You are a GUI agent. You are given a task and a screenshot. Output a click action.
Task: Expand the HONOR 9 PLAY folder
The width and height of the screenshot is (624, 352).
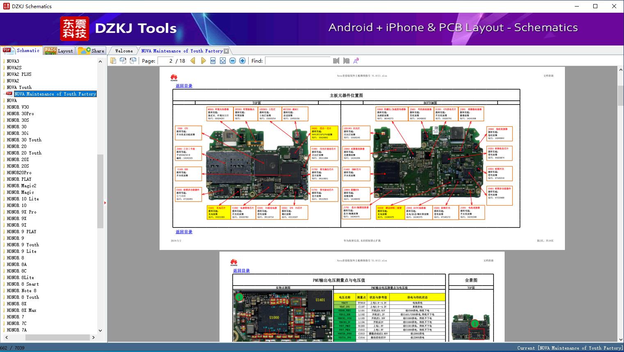click(x=21, y=232)
